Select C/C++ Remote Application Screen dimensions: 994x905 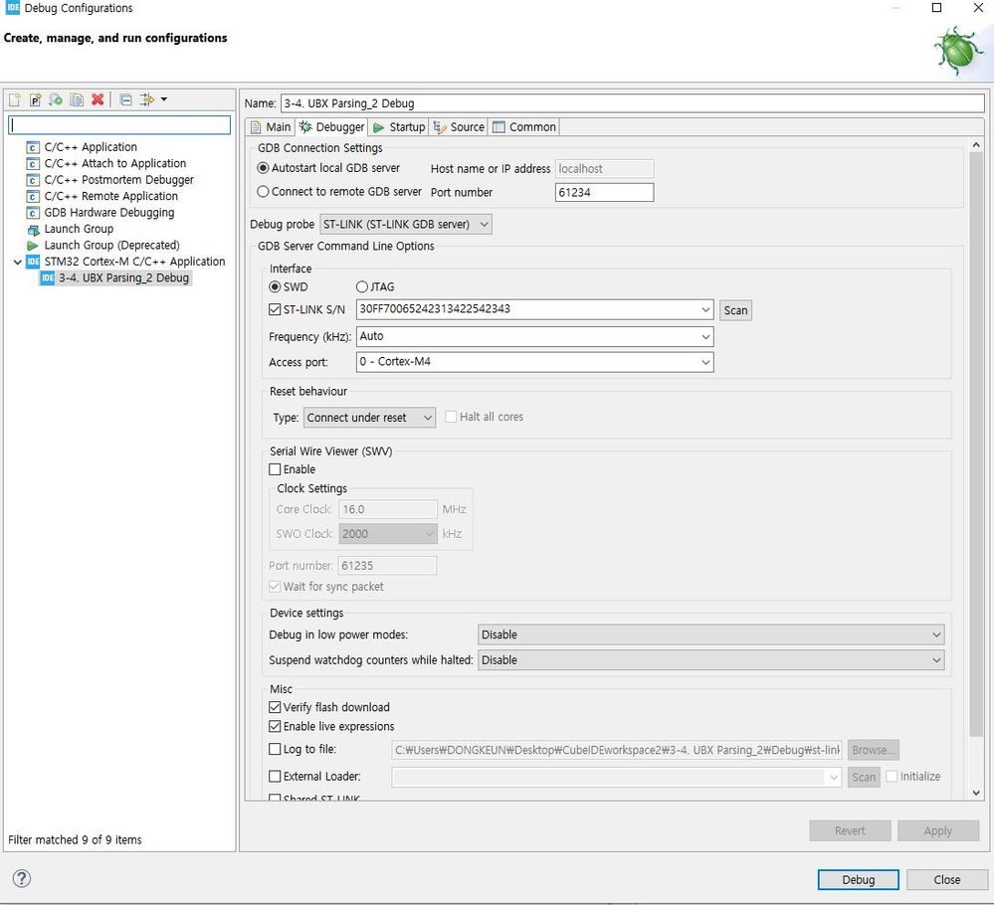click(x=110, y=197)
